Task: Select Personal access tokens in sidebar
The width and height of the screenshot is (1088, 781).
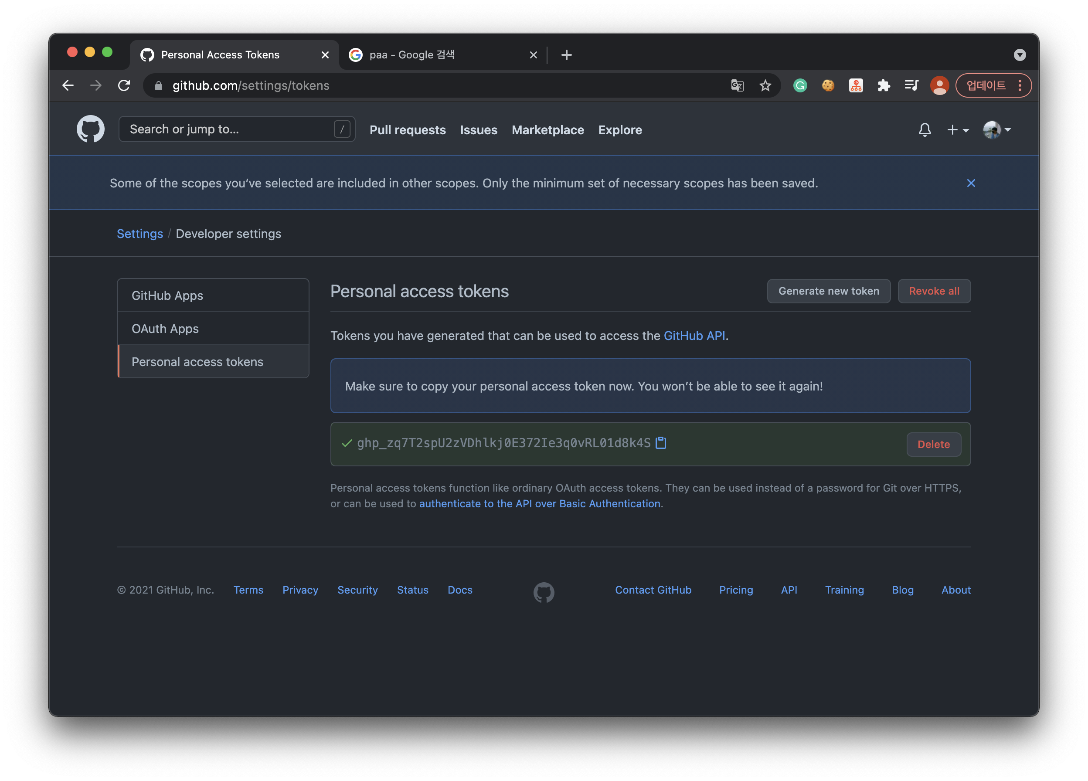Action: pos(213,362)
